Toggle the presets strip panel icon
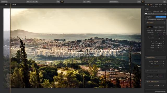Viewport: 167px width, 93px height. coord(139,2)
